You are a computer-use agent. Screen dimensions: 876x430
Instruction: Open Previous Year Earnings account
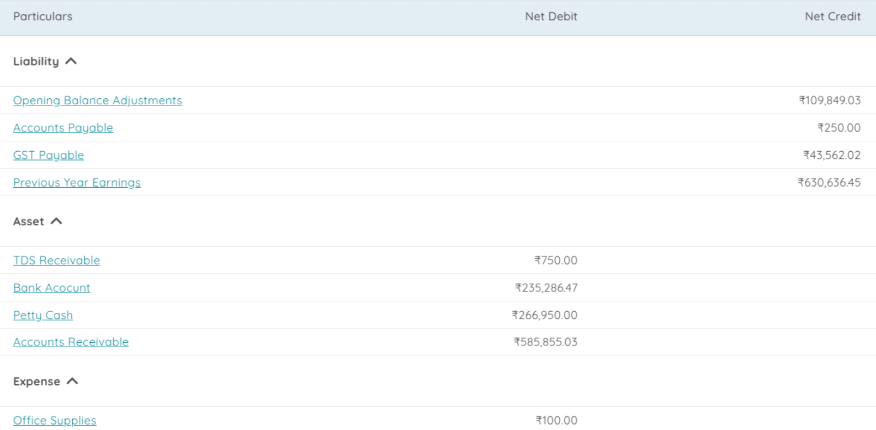[x=77, y=183]
